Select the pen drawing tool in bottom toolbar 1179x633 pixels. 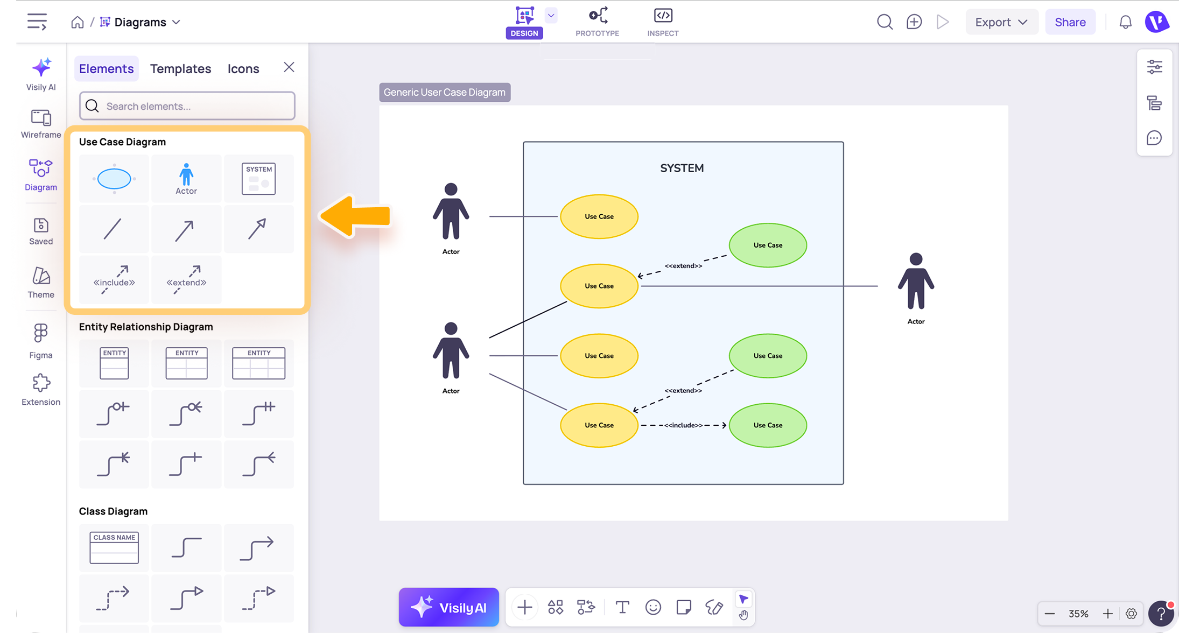(x=714, y=607)
